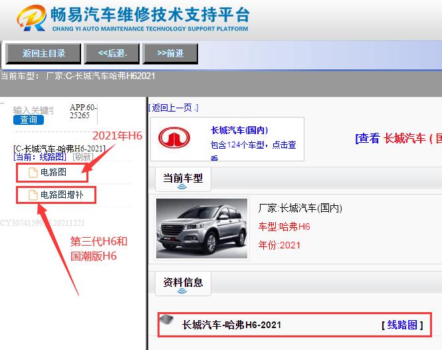Go back with the <<后退 button
The image size is (442, 350).
click(112, 53)
